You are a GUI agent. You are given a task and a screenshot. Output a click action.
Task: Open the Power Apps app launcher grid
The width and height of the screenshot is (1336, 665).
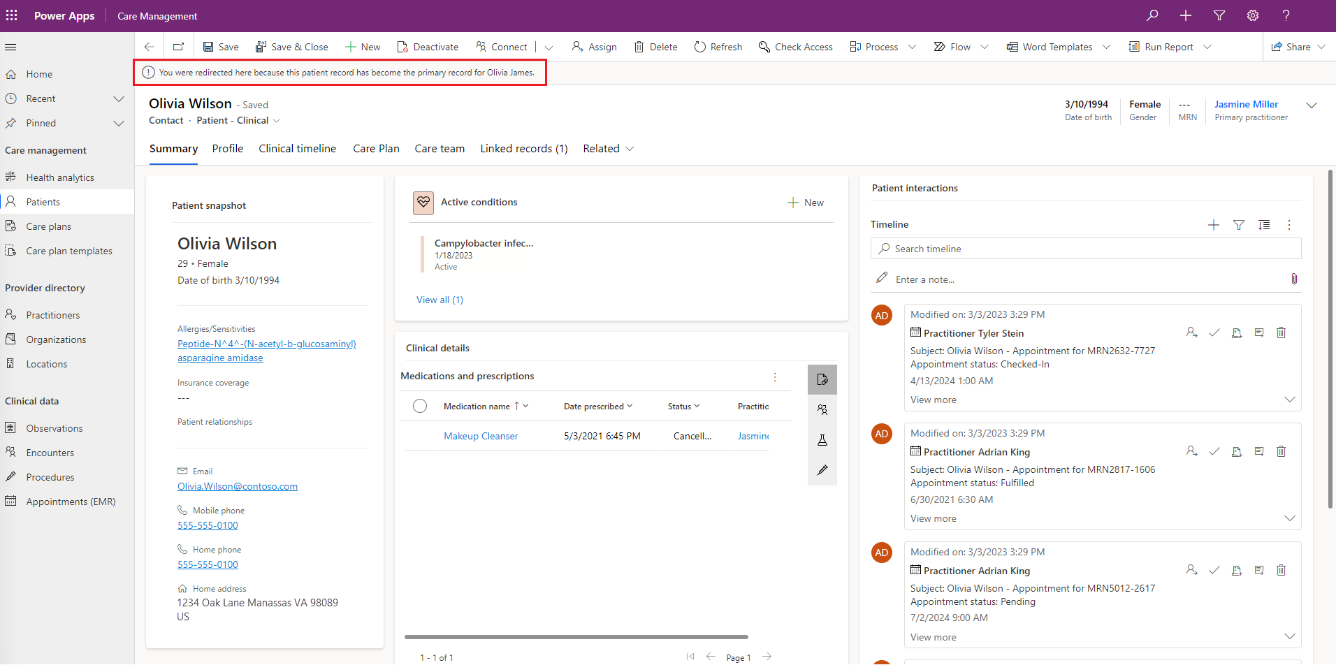(x=12, y=15)
